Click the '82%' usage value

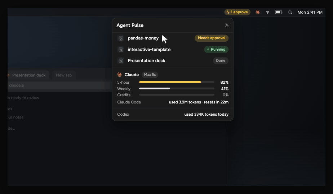225,82
